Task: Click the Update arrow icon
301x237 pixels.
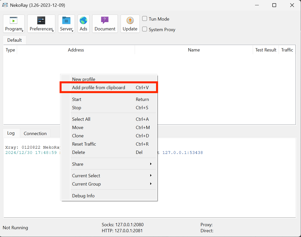Action: [130, 21]
